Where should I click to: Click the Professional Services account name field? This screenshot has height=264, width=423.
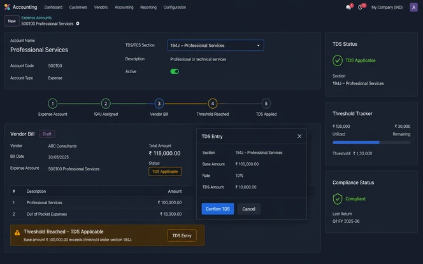[39, 50]
